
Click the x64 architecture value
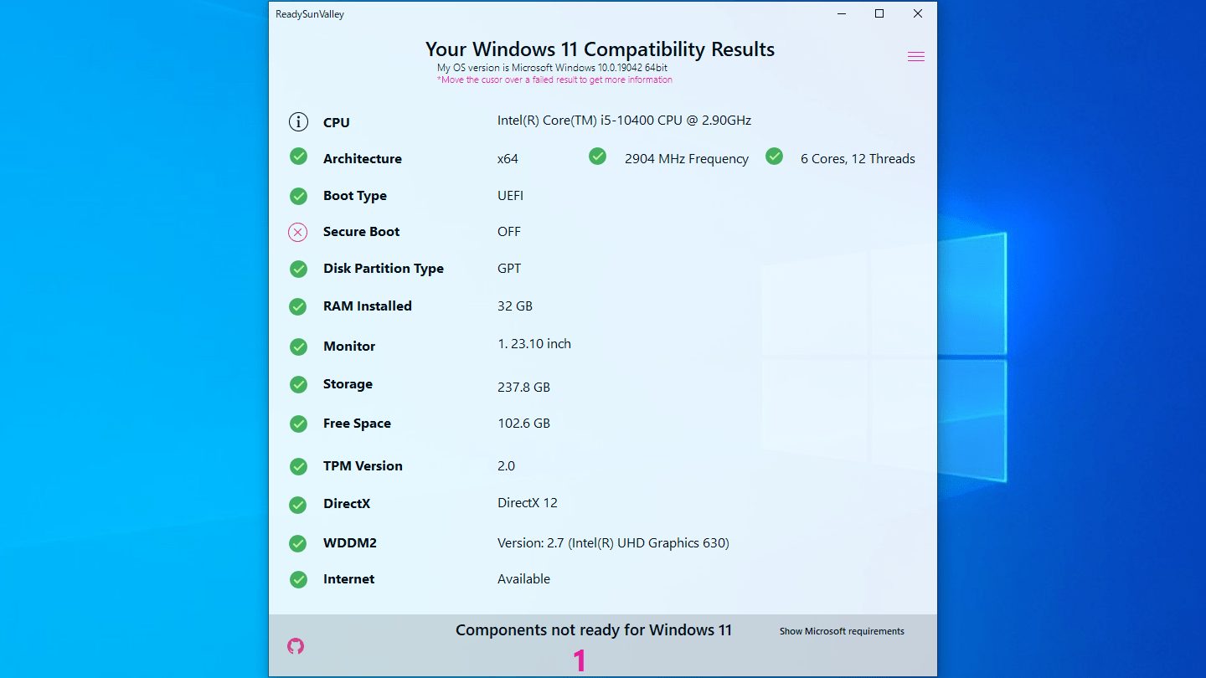coord(508,159)
